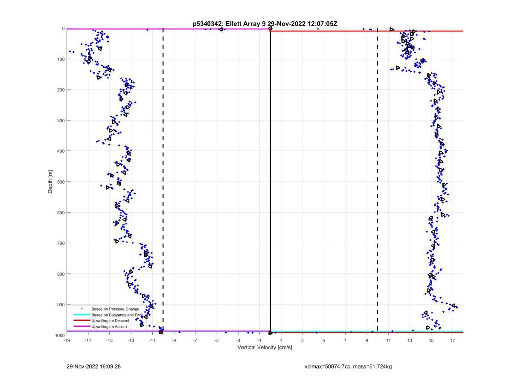
Task: Click x-axis tick label "-7"
Action: [195, 340]
